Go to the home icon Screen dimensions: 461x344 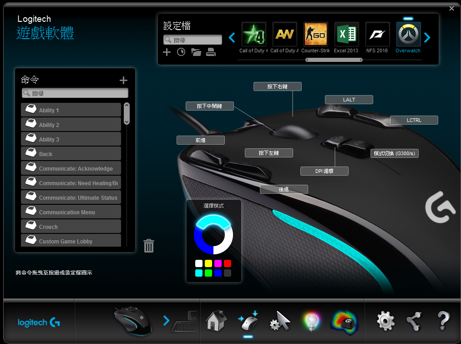tap(216, 321)
